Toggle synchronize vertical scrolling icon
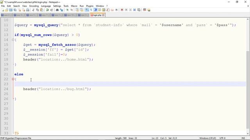The width and height of the screenshot is (250, 140). tap(77, 10)
